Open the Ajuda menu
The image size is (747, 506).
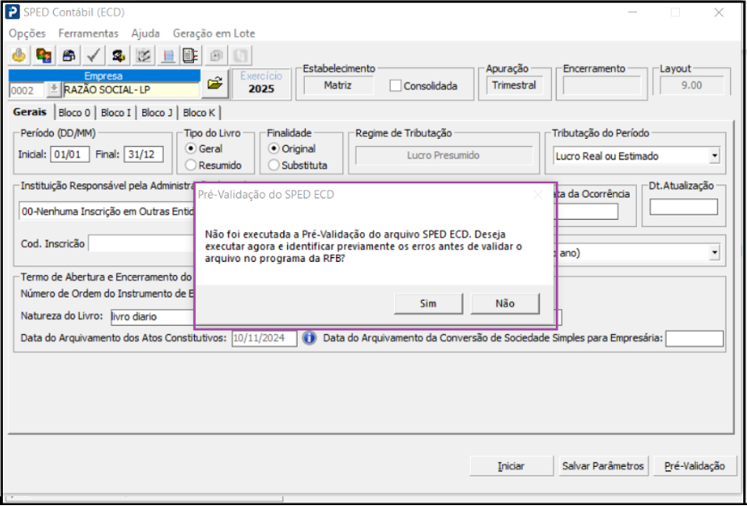146,34
